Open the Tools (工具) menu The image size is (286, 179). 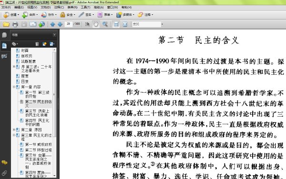coord(85,7)
